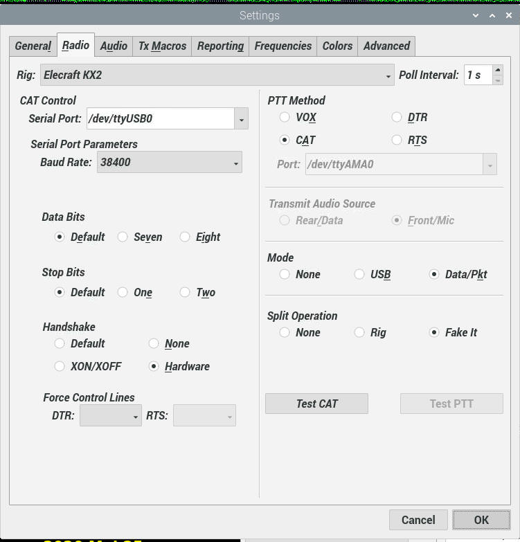Expand the Rig selection dropdown
This screenshot has height=542, width=520.
click(388, 75)
